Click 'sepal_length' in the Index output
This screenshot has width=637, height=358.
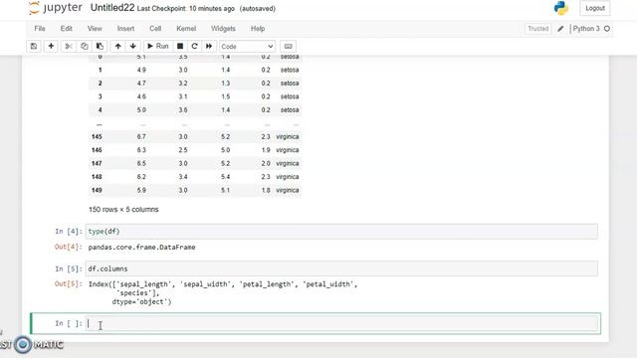(x=144, y=284)
